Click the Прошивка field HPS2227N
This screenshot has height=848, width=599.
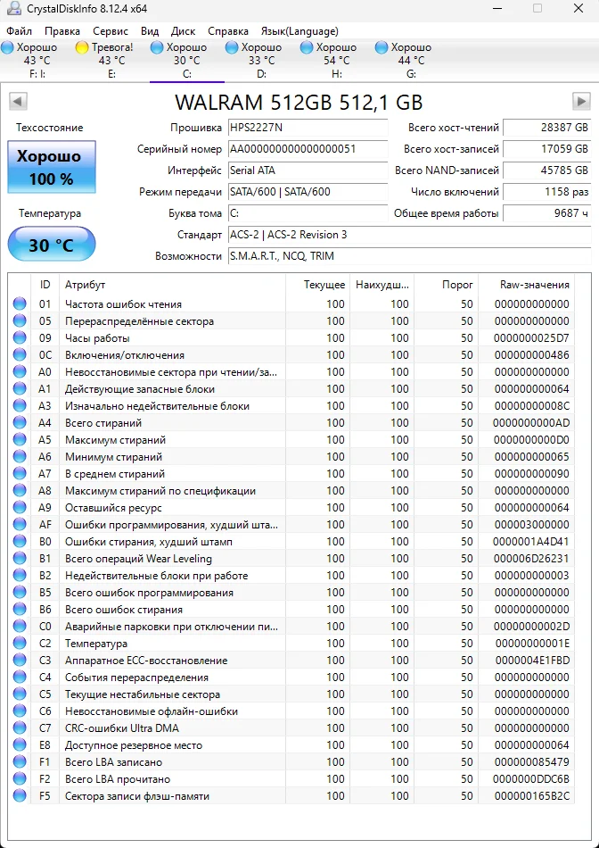308,128
